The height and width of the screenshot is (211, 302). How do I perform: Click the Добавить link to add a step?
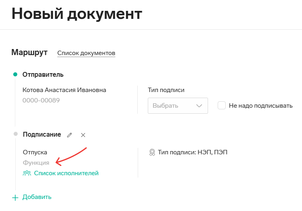(37, 197)
